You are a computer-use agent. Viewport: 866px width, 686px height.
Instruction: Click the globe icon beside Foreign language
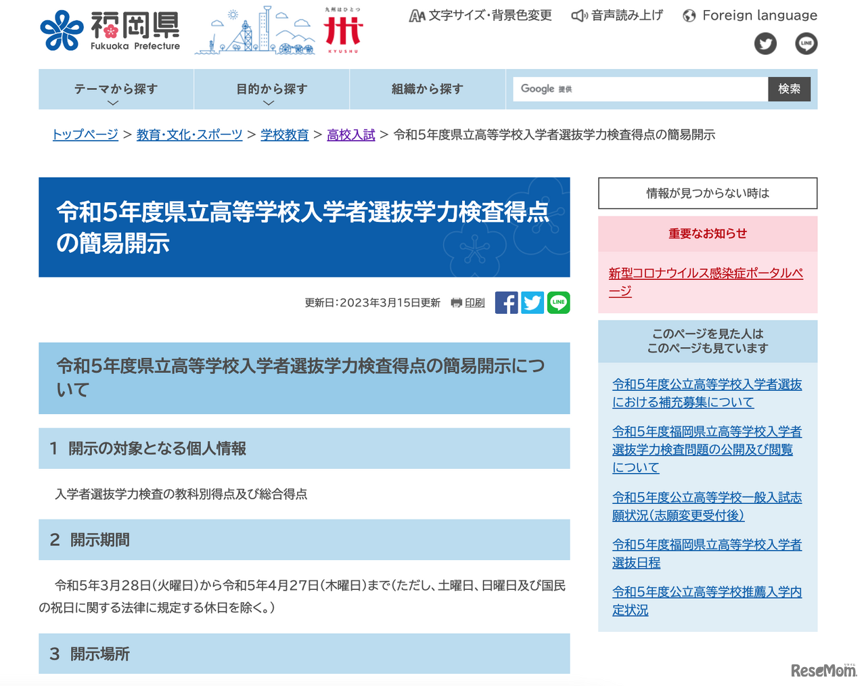click(x=689, y=16)
